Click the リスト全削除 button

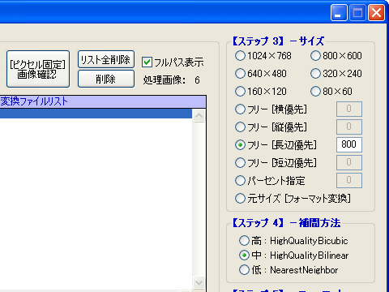[106, 59]
